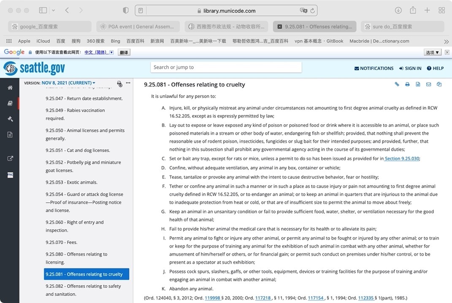Copy section link using chain icon

point(397,85)
